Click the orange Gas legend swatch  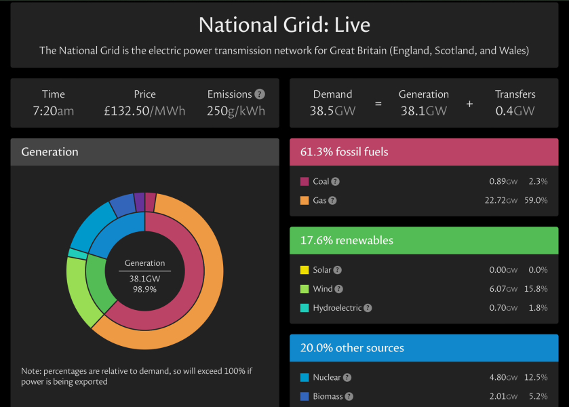tap(305, 200)
